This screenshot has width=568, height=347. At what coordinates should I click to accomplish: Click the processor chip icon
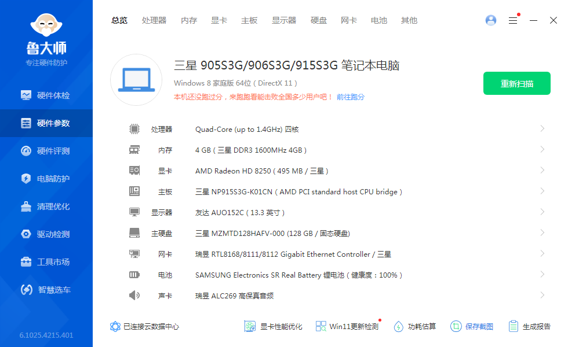point(134,129)
